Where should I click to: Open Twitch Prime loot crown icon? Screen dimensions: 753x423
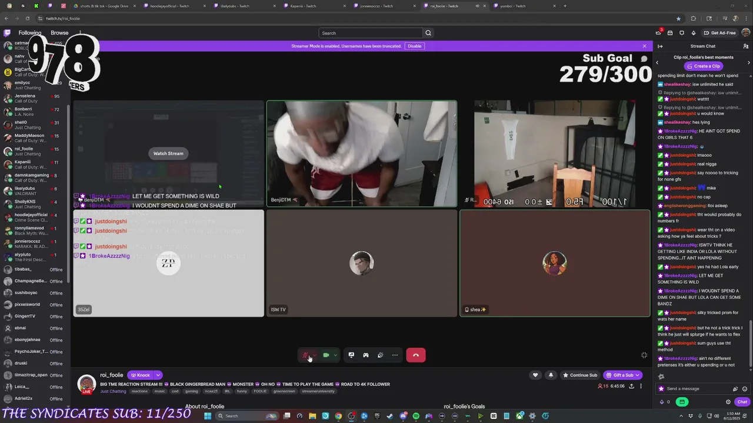click(x=658, y=33)
